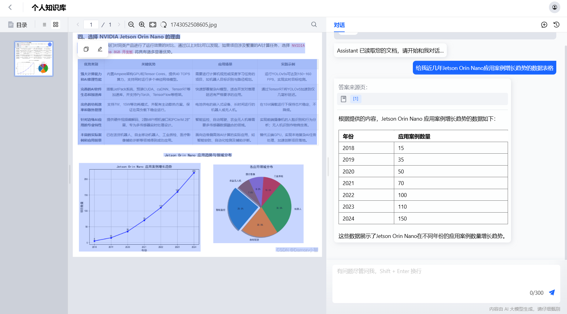Rotate the document image
Image resolution: width=567 pixels, height=314 pixels.
tap(164, 24)
